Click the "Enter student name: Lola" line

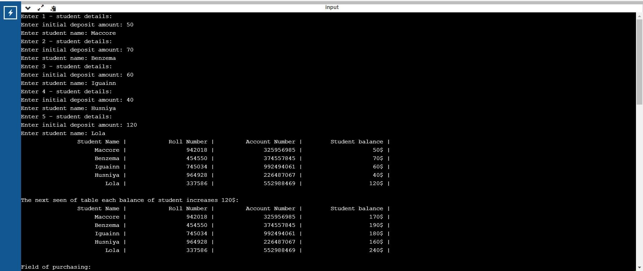[63, 133]
